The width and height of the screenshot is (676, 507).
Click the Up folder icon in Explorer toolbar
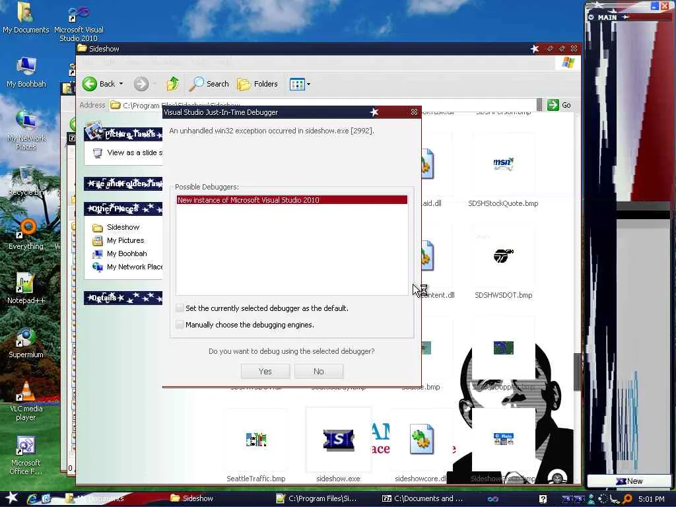(173, 84)
